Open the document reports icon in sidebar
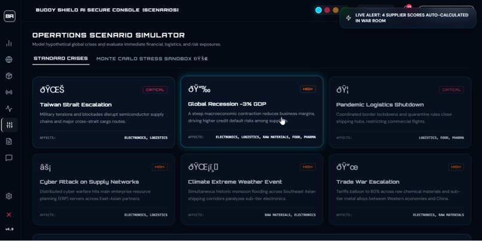The image size is (482, 241). coord(9,141)
